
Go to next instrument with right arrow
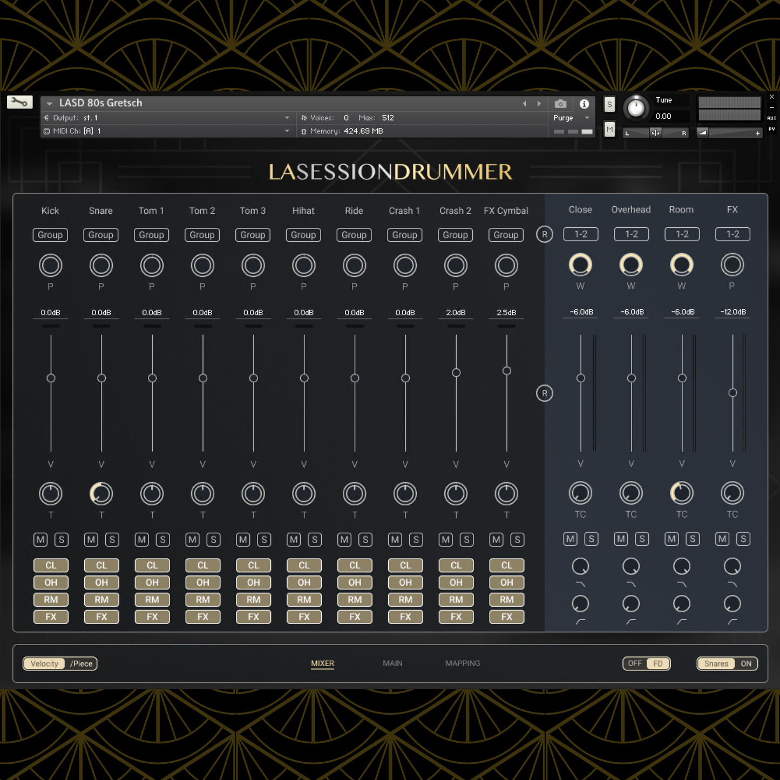pos(539,104)
